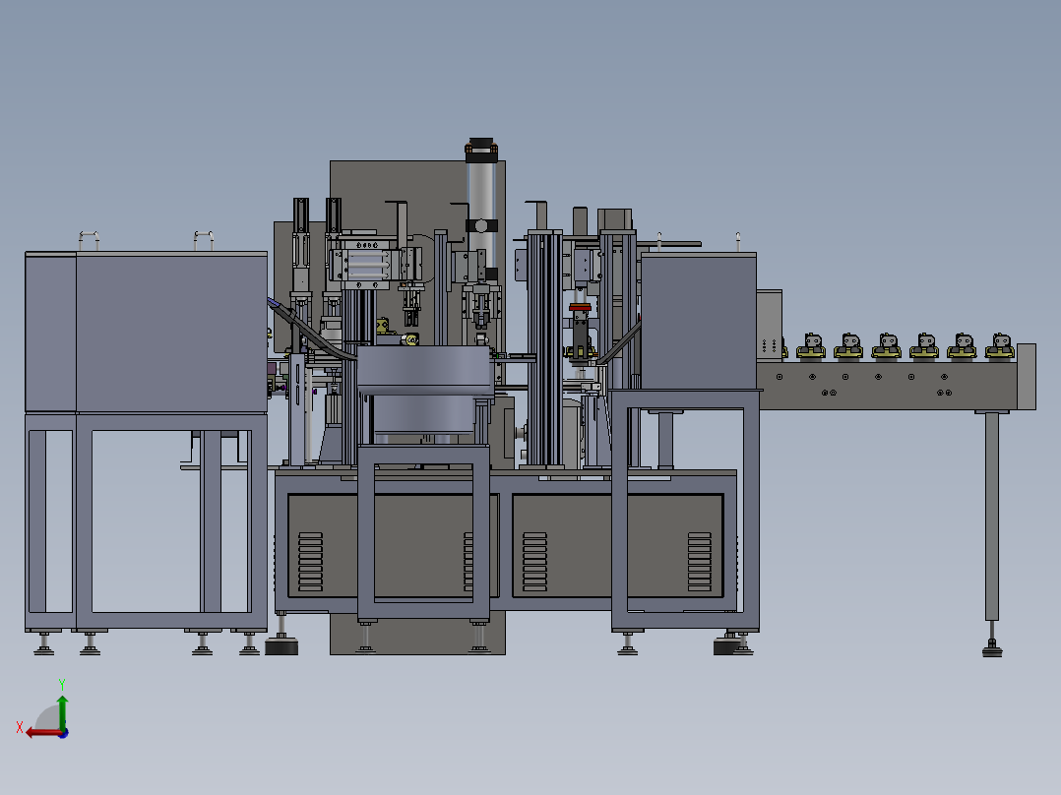Select the large left enclosure cabinet face
Screen dimensions: 1061x795
[171, 333]
